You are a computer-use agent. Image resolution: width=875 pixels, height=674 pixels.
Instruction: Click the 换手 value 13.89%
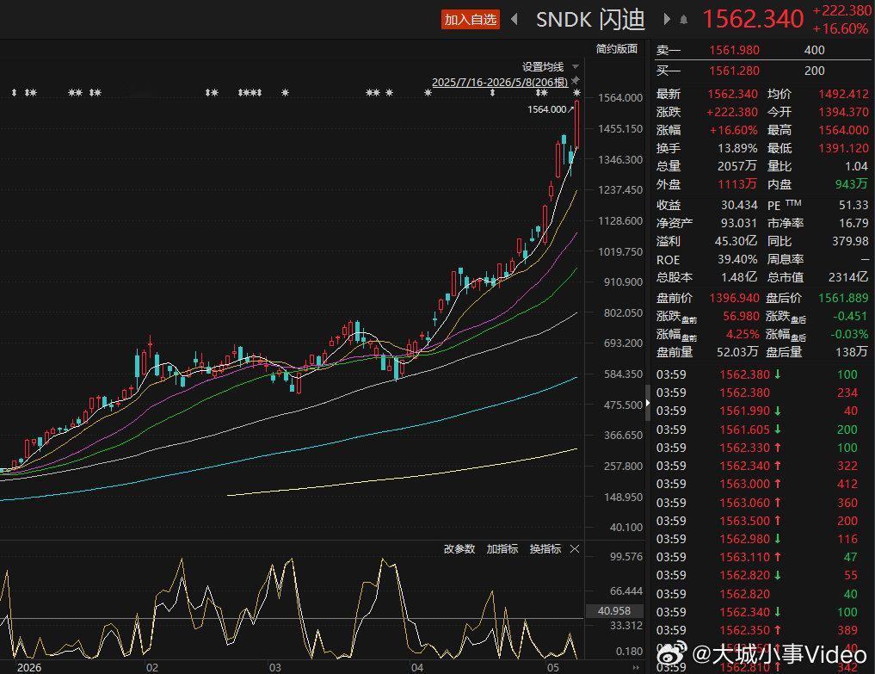click(x=737, y=148)
